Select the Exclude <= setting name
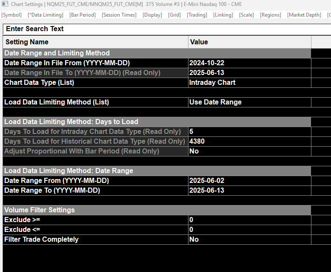331x272 pixels. click(x=96, y=229)
